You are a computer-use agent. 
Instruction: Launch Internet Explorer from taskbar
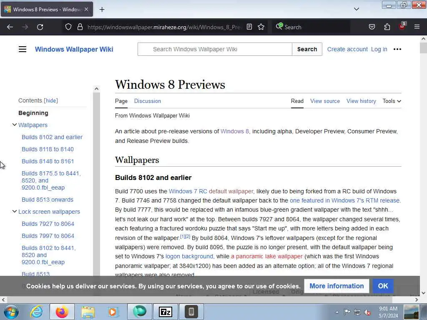[36, 312]
